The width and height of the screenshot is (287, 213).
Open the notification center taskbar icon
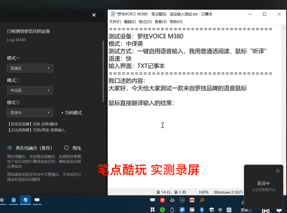click(279, 210)
